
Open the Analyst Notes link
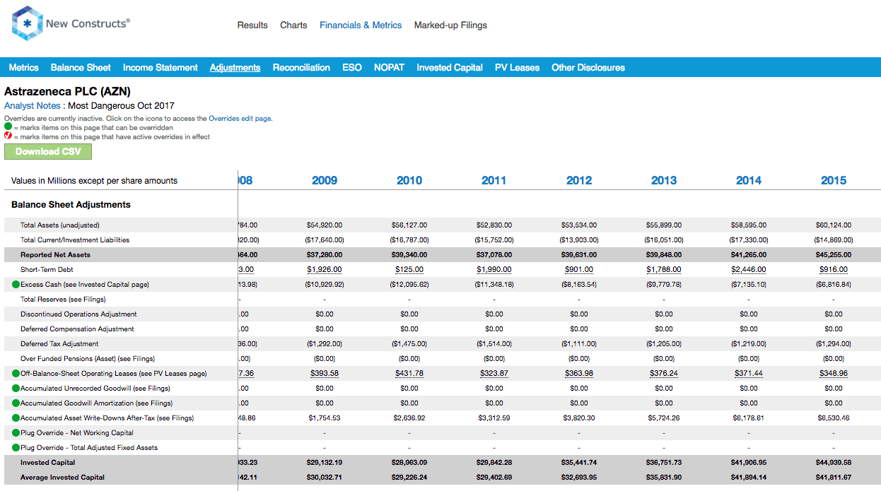click(33, 106)
